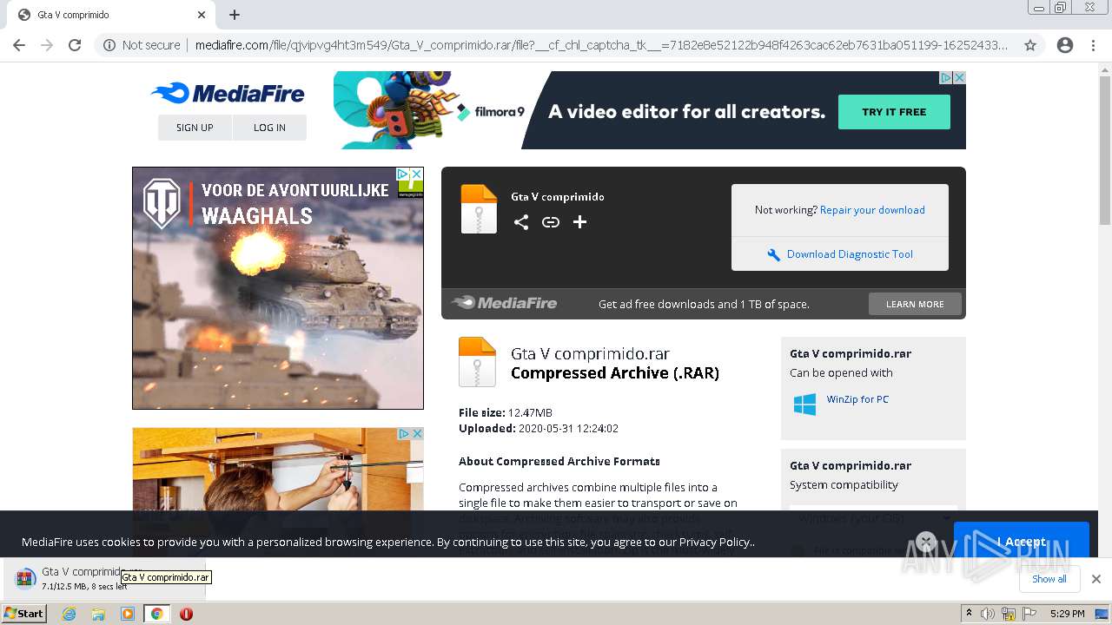Open a new browser tab

coord(235,15)
